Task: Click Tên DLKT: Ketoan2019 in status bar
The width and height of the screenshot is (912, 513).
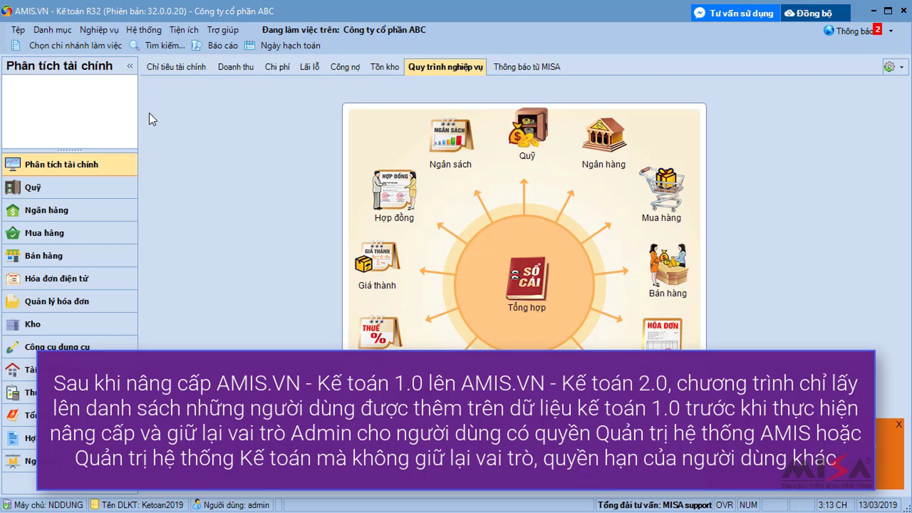Action: (138, 505)
